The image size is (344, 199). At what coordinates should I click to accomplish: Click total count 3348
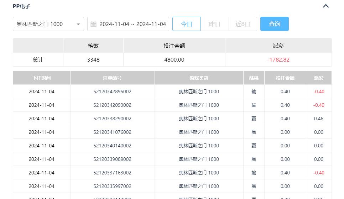(93, 60)
